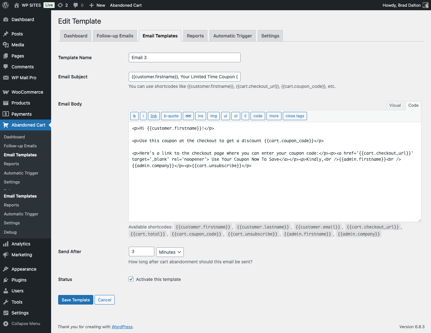
Task: Open WP Mail Pro in sidebar
Action: click(24, 78)
